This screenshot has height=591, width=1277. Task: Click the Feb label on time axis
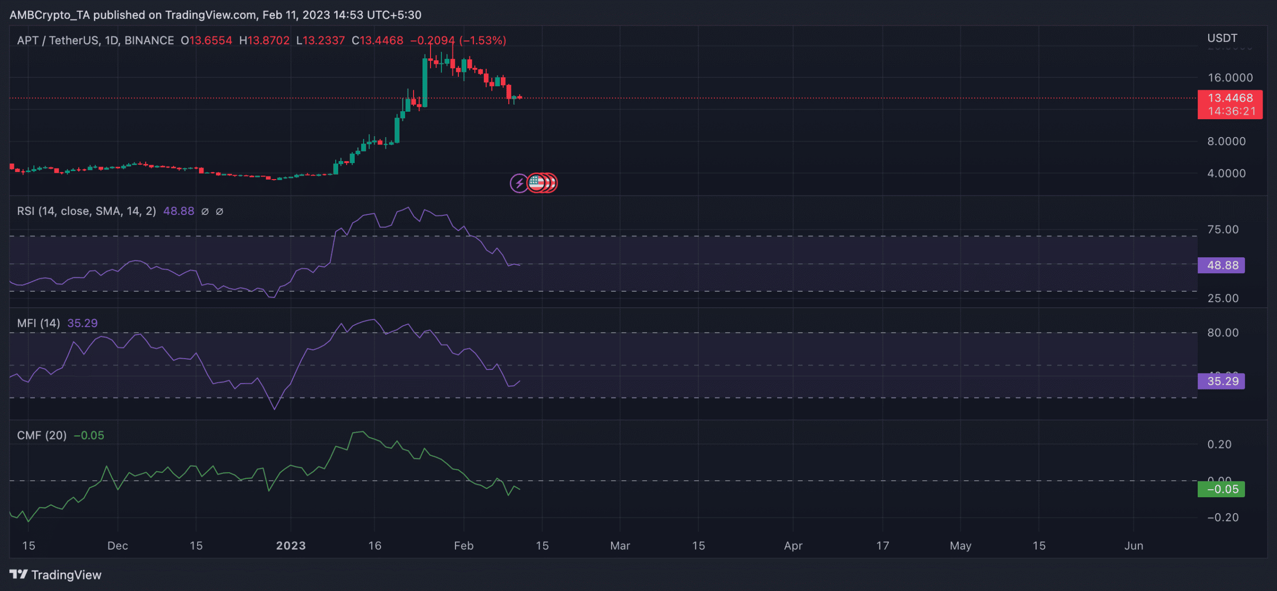[x=463, y=546]
